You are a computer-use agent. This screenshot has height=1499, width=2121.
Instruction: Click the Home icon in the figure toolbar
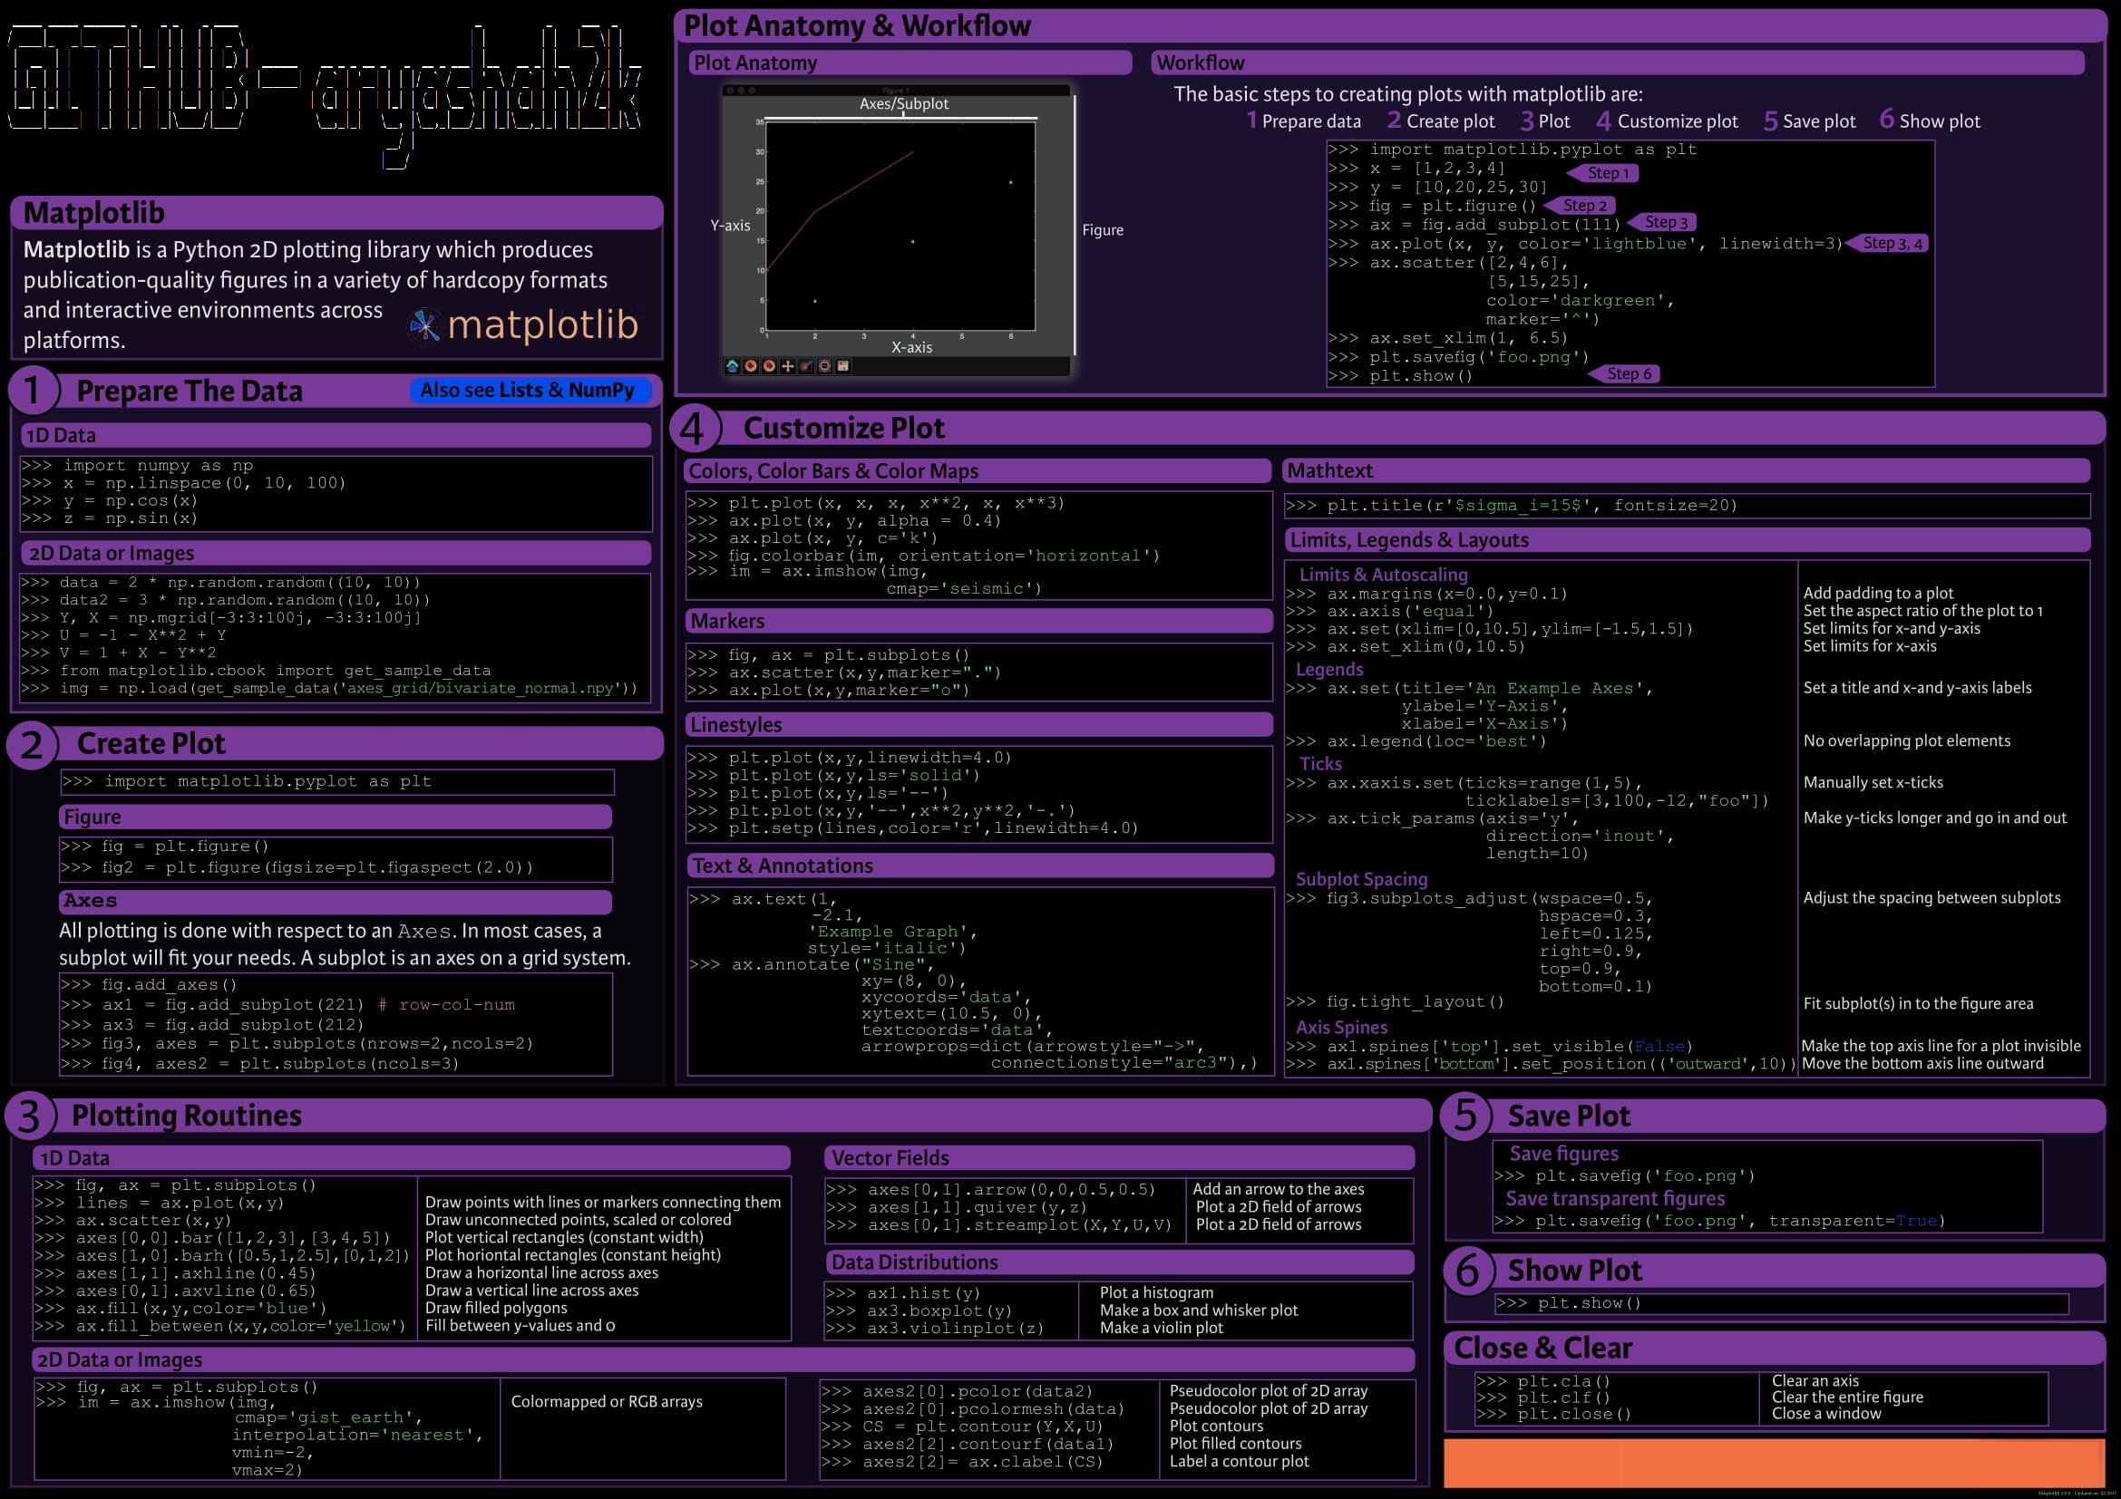click(x=733, y=366)
